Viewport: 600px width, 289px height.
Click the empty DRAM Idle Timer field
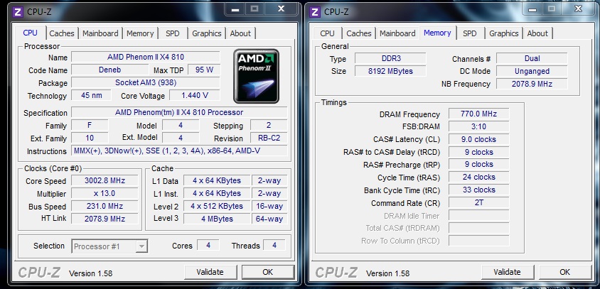(x=478, y=215)
